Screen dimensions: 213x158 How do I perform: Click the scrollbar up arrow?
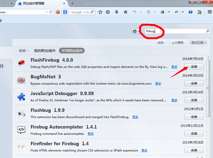208,57
